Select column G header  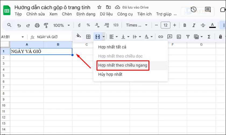tap(201, 45)
